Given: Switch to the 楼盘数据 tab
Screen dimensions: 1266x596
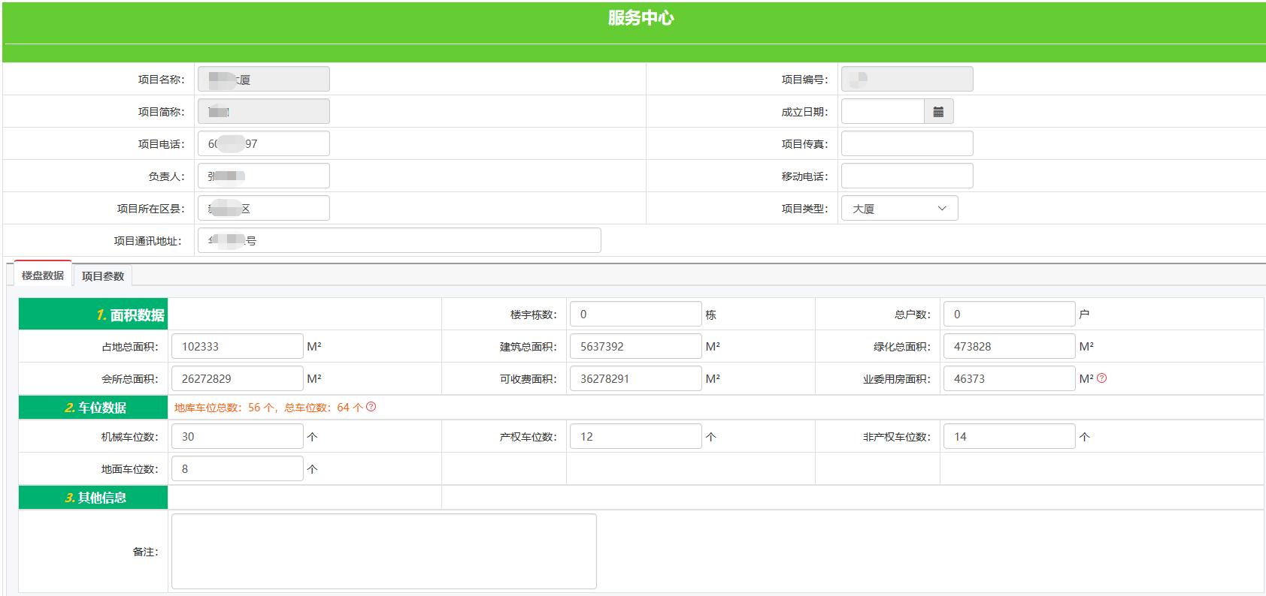Looking at the screenshot, I should (43, 275).
